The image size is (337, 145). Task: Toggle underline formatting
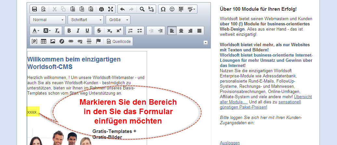pos(87,31)
